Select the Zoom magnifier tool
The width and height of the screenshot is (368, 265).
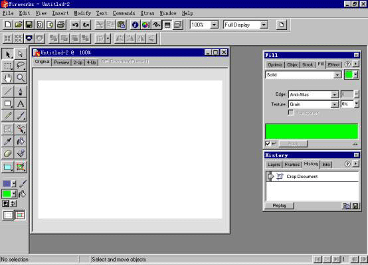click(21, 78)
